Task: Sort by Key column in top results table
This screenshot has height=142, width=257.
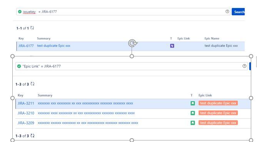Action: 21,38
